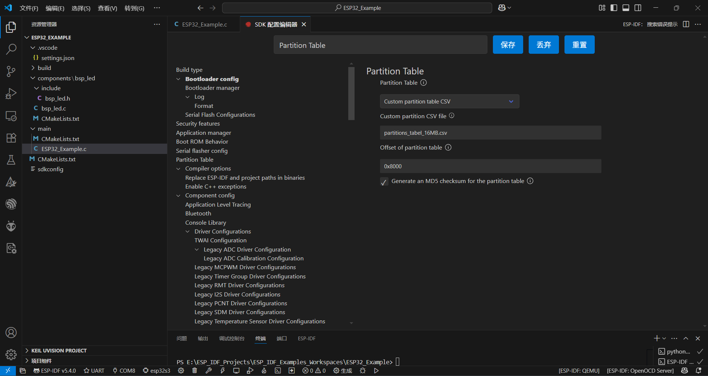Screen dimensions: 708x376
Task: Click the 保存 button
Action: (x=508, y=45)
